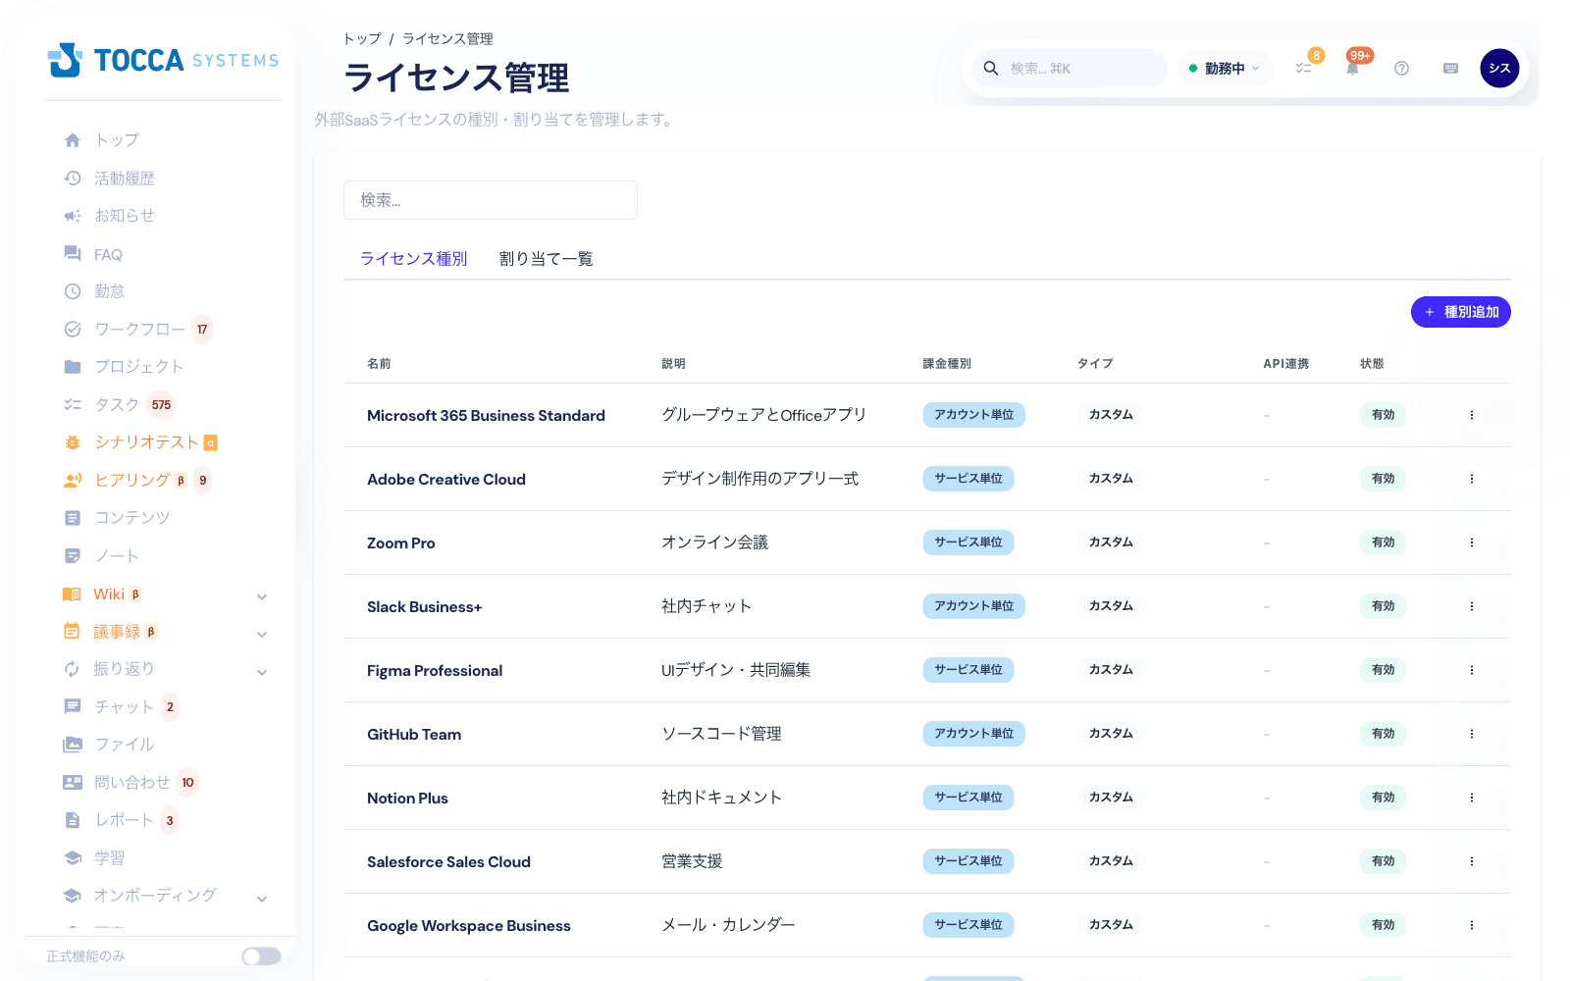Open 活動履歴 history icon
This screenshot has height=981, width=1570.
click(73, 179)
